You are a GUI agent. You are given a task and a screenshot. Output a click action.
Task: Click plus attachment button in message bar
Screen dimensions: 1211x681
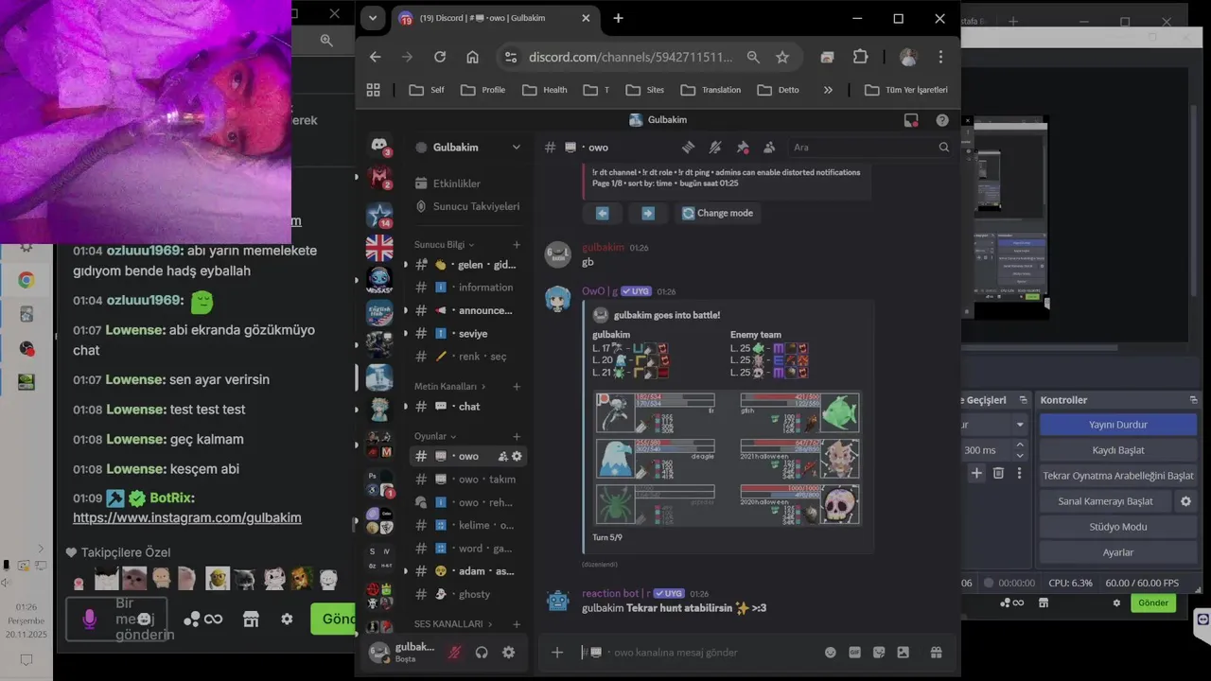tap(557, 653)
